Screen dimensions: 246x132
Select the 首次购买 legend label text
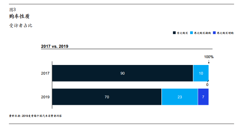pyautogui.click(x=182, y=33)
